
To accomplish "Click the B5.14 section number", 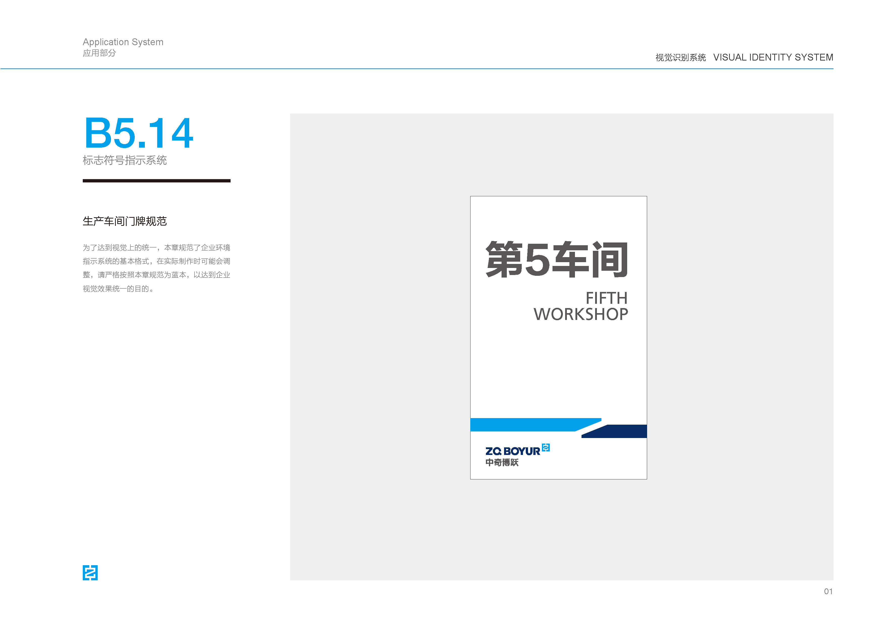I will coord(139,133).
